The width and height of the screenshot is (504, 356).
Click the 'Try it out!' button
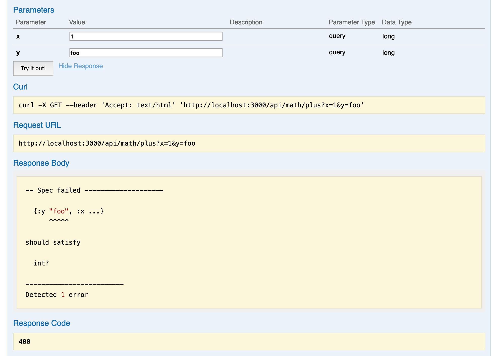tap(33, 68)
